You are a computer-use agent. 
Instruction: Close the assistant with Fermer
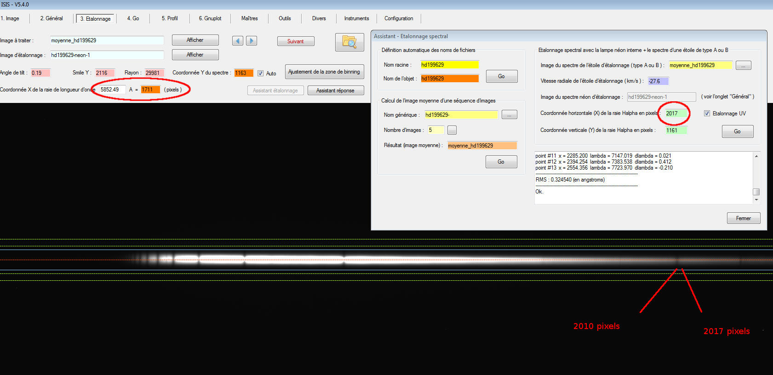click(x=743, y=218)
